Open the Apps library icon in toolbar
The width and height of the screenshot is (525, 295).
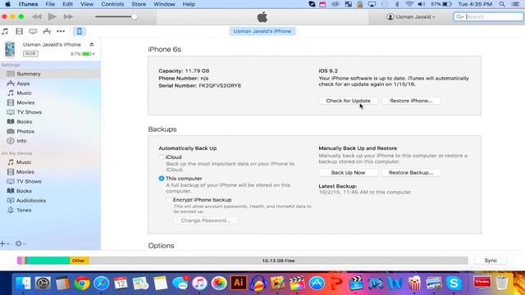[x=47, y=31]
